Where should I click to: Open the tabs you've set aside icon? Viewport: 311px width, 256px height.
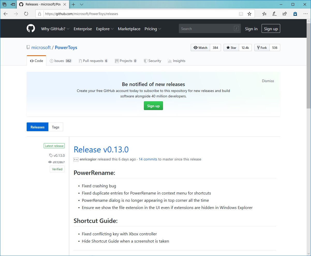tap(4, 4)
